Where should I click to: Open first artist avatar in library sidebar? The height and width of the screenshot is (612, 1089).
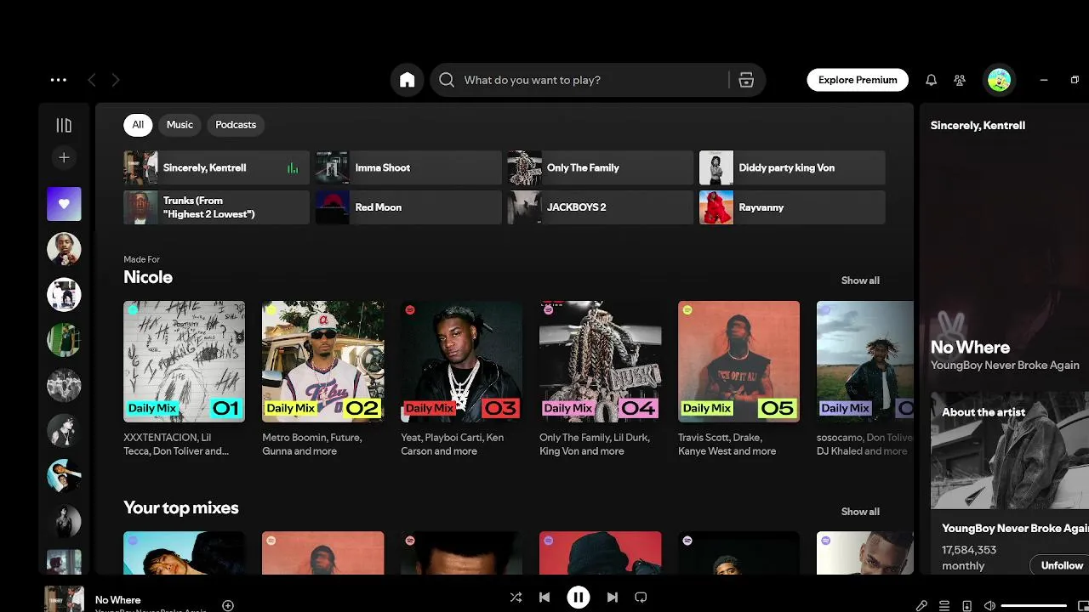64,249
